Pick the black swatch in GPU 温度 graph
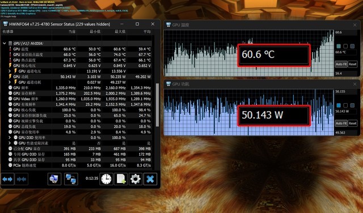This screenshot has width=363, height=213. pyautogui.click(x=345, y=46)
